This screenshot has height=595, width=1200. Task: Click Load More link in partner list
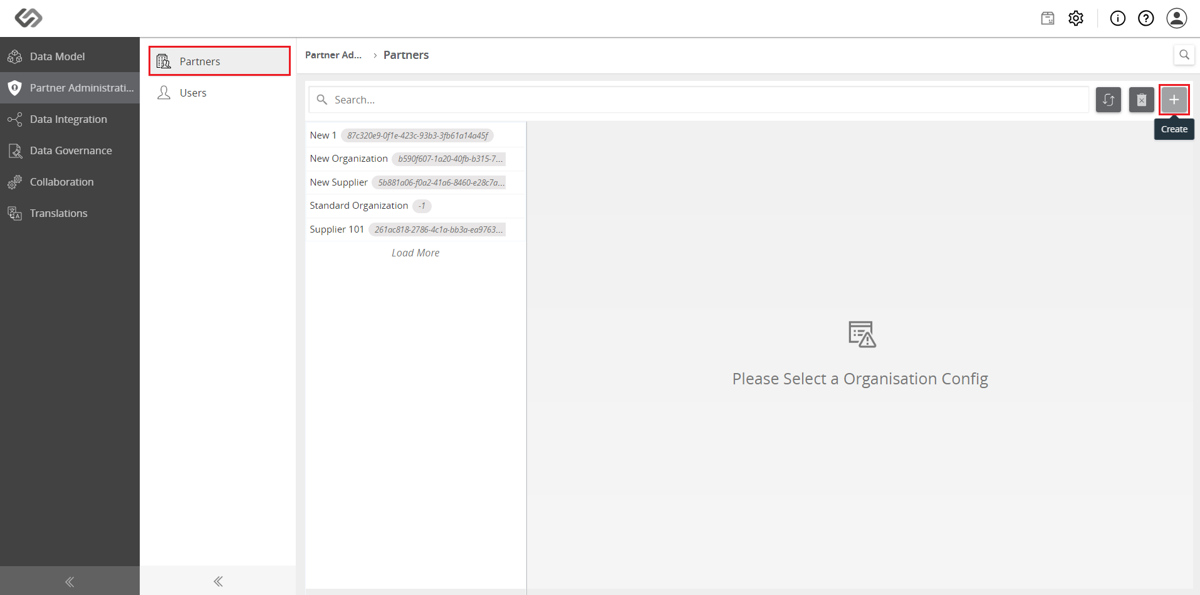click(415, 253)
